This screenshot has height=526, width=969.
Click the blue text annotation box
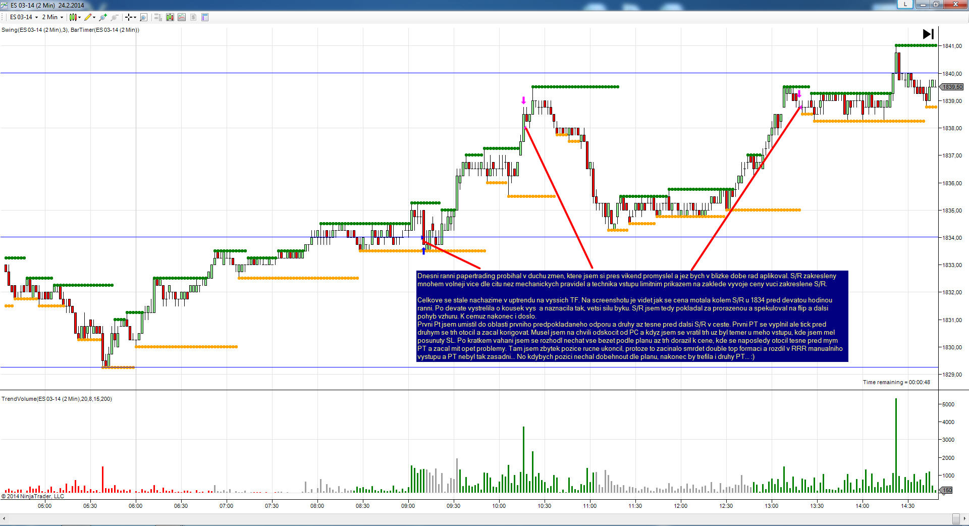pos(632,317)
